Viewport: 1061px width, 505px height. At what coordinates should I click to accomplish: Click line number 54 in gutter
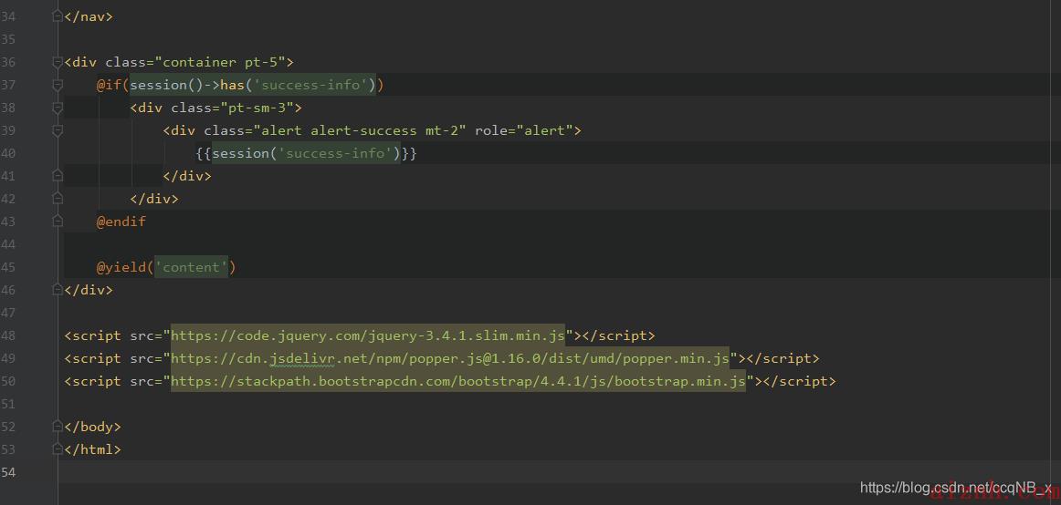coord(8,472)
